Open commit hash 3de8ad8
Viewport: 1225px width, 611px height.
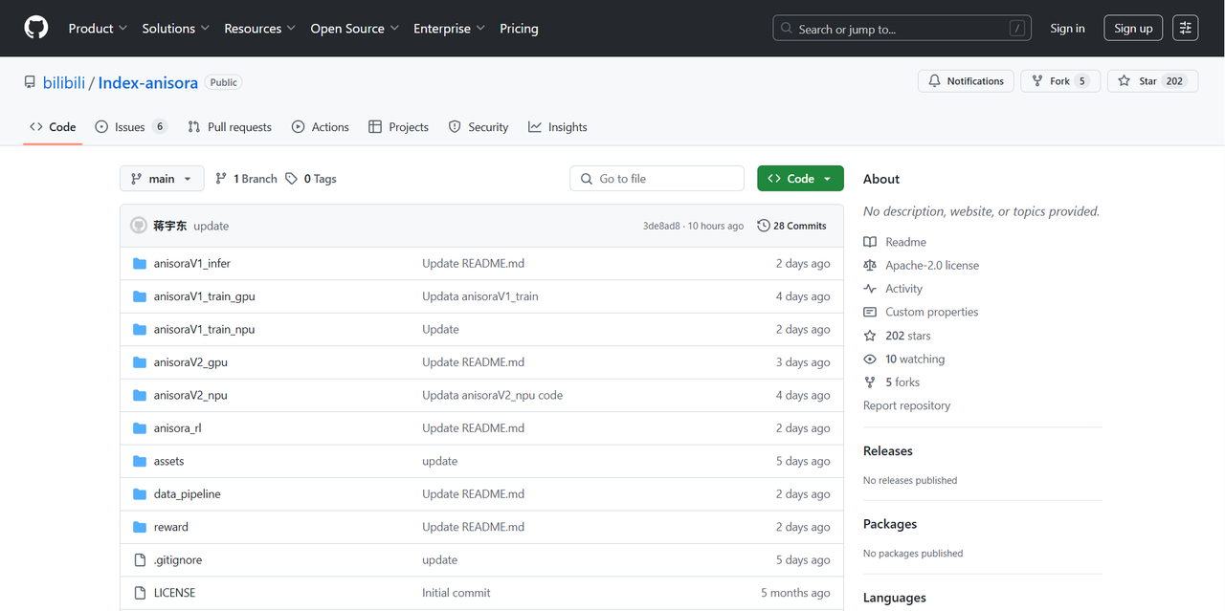coord(661,227)
